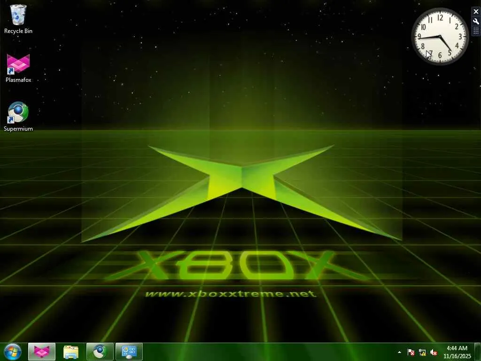Show hidden tray icons arrow

[x=399, y=352]
